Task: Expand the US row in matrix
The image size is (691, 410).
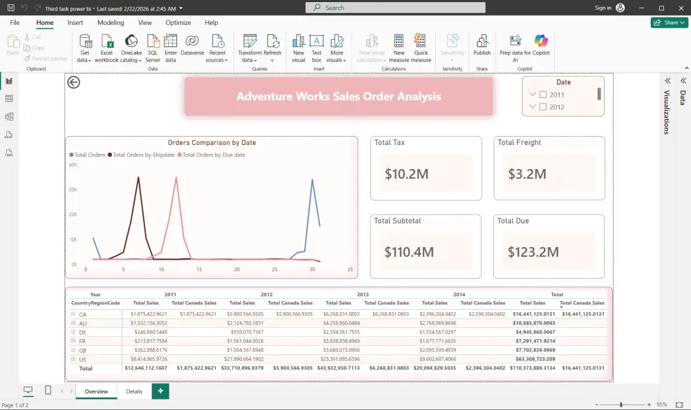Action: [x=73, y=359]
